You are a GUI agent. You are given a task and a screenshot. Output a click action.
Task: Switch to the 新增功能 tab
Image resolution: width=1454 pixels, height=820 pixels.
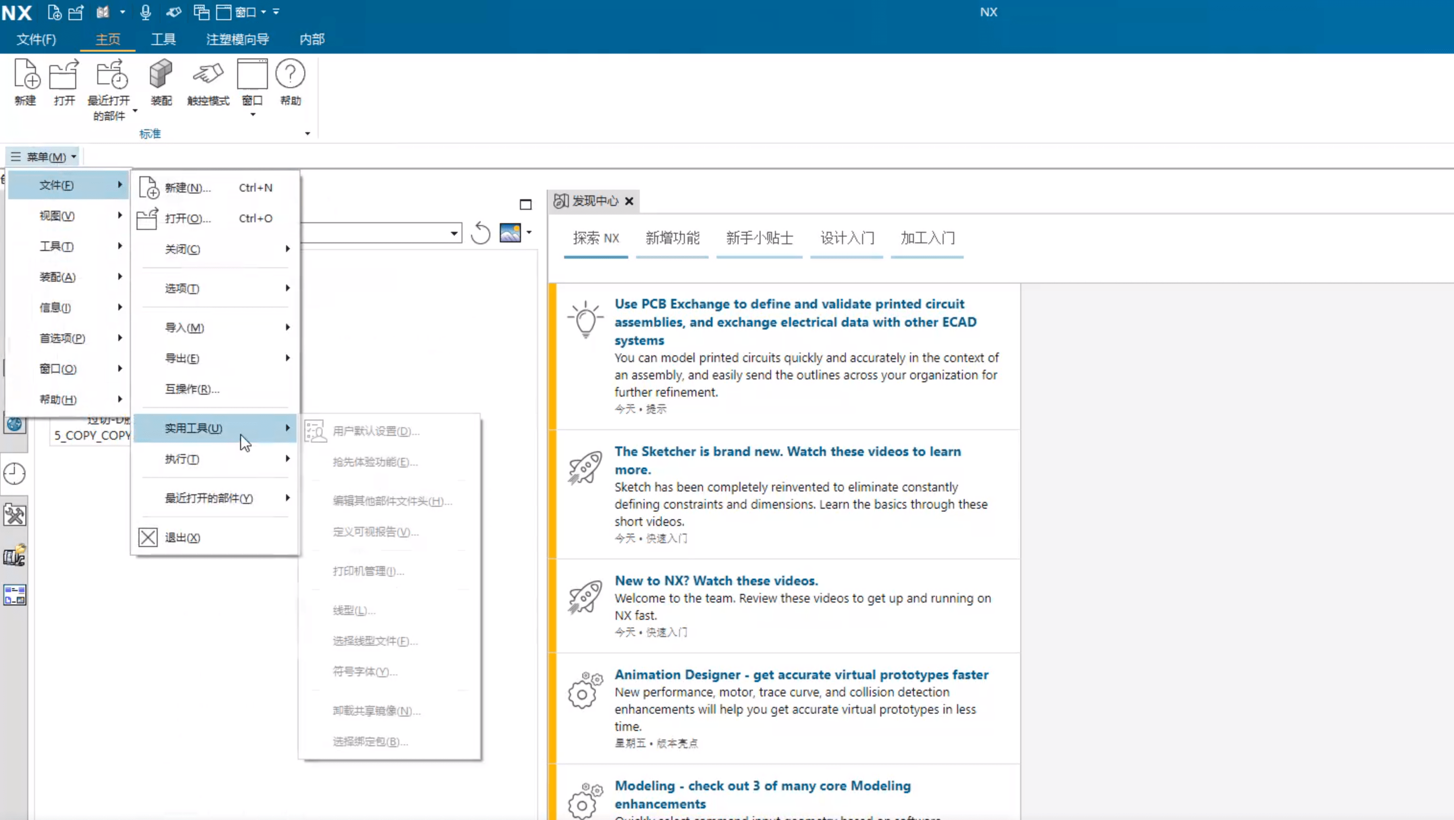pos(672,238)
